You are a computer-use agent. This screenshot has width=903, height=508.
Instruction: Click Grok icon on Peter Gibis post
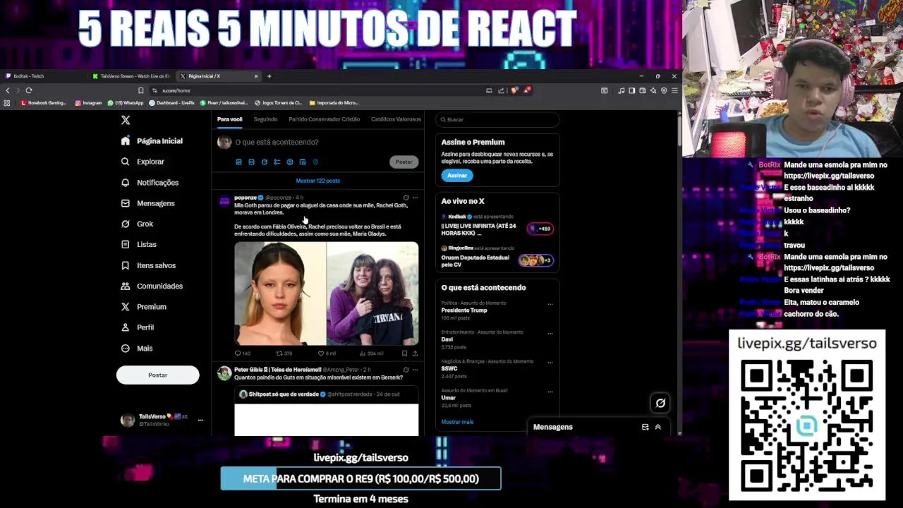[406, 370]
